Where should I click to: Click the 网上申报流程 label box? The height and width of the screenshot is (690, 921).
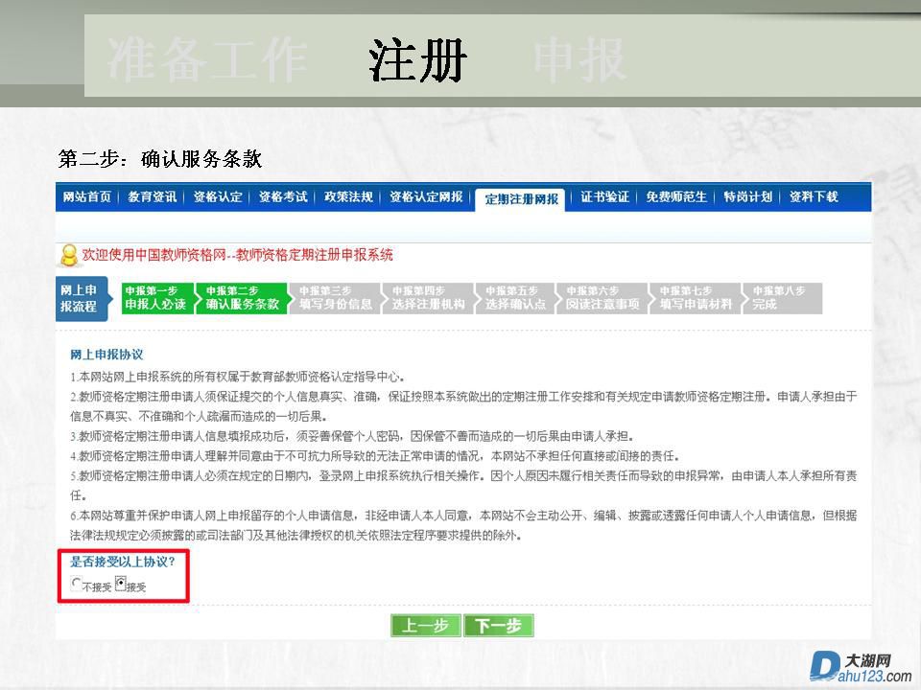79,298
